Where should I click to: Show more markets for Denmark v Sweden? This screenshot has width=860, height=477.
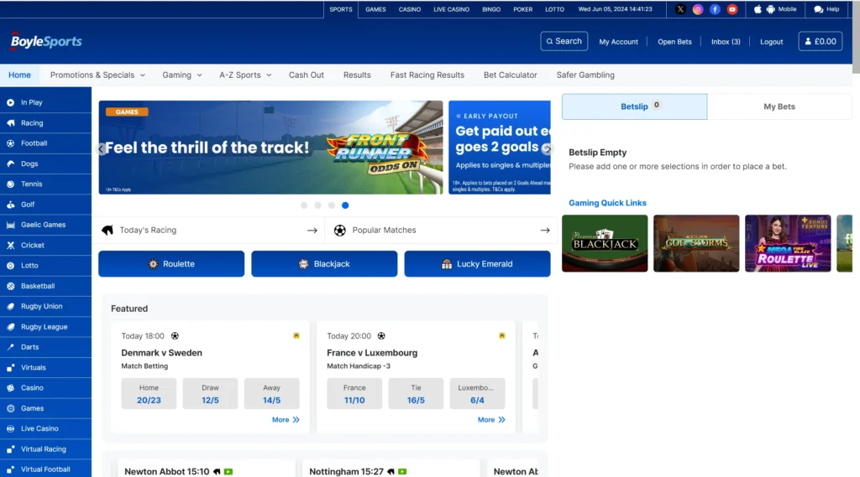tap(286, 420)
